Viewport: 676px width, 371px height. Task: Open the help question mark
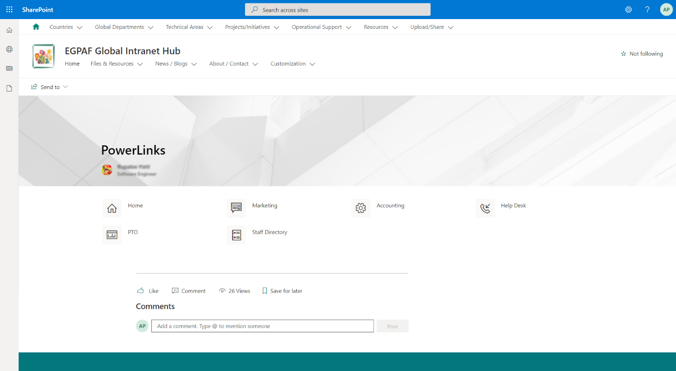pos(647,9)
